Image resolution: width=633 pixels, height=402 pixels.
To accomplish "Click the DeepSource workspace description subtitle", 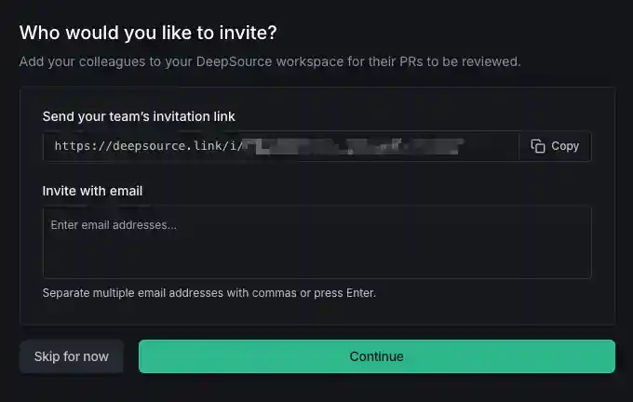I will click(x=270, y=62).
